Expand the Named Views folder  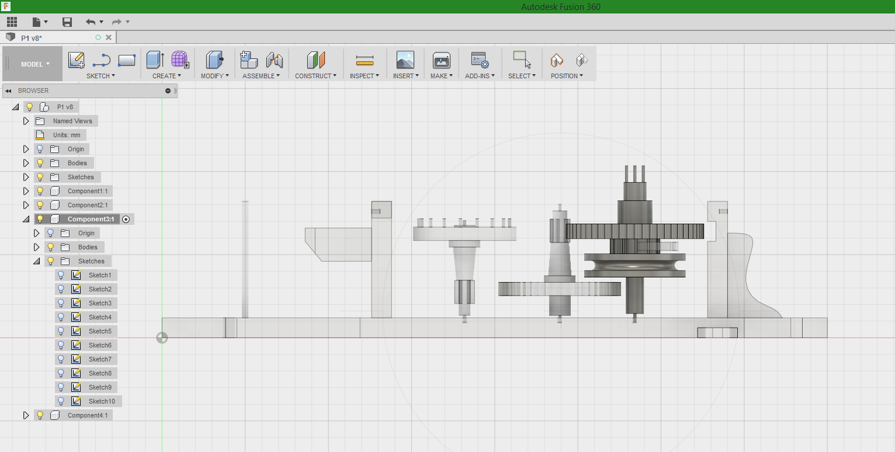coord(26,121)
